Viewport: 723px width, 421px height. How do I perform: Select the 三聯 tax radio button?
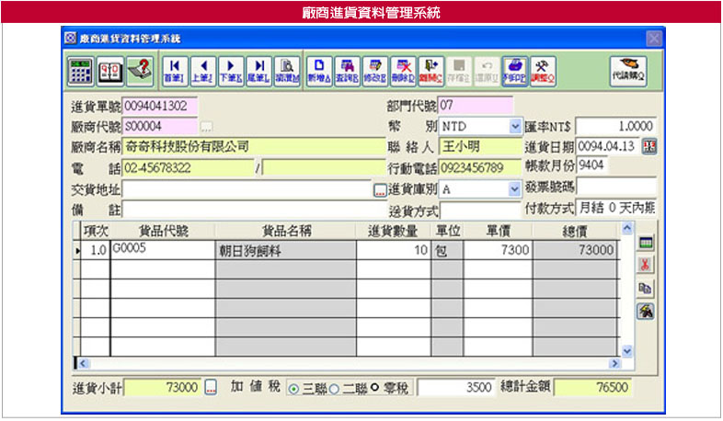pyautogui.click(x=294, y=388)
